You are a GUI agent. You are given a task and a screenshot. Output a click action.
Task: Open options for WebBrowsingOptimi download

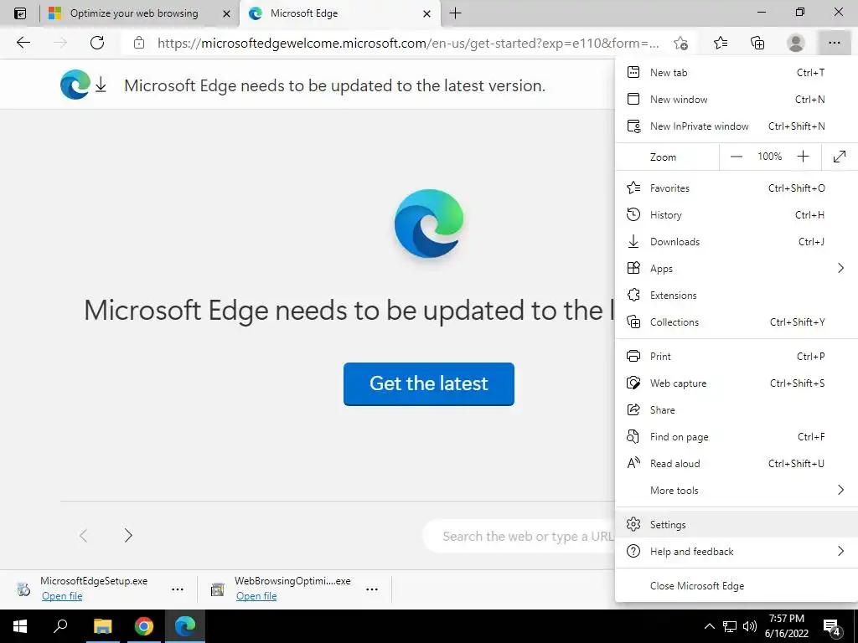371,589
